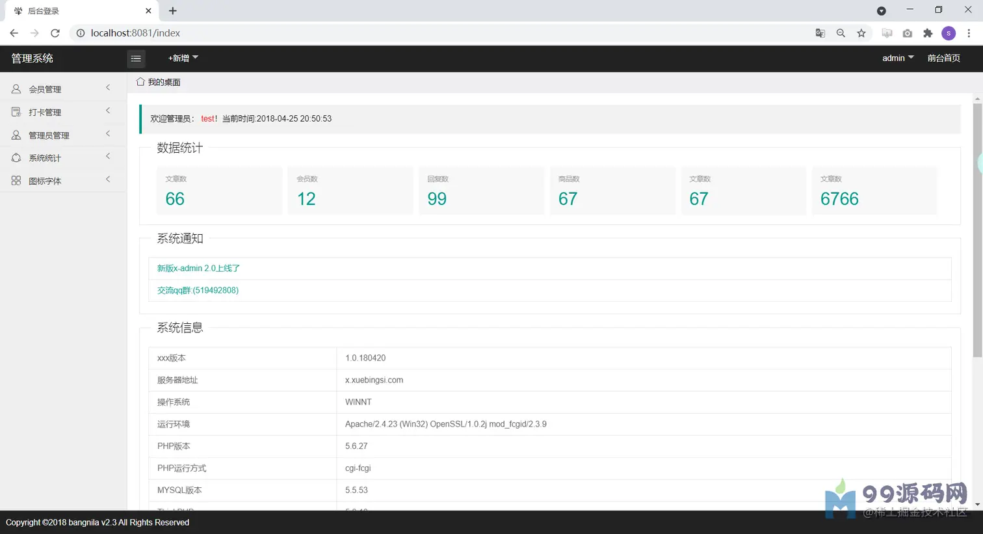Click the PHP版本 value 5.6.27
Screen dimensions: 983x534
point(356,446)
